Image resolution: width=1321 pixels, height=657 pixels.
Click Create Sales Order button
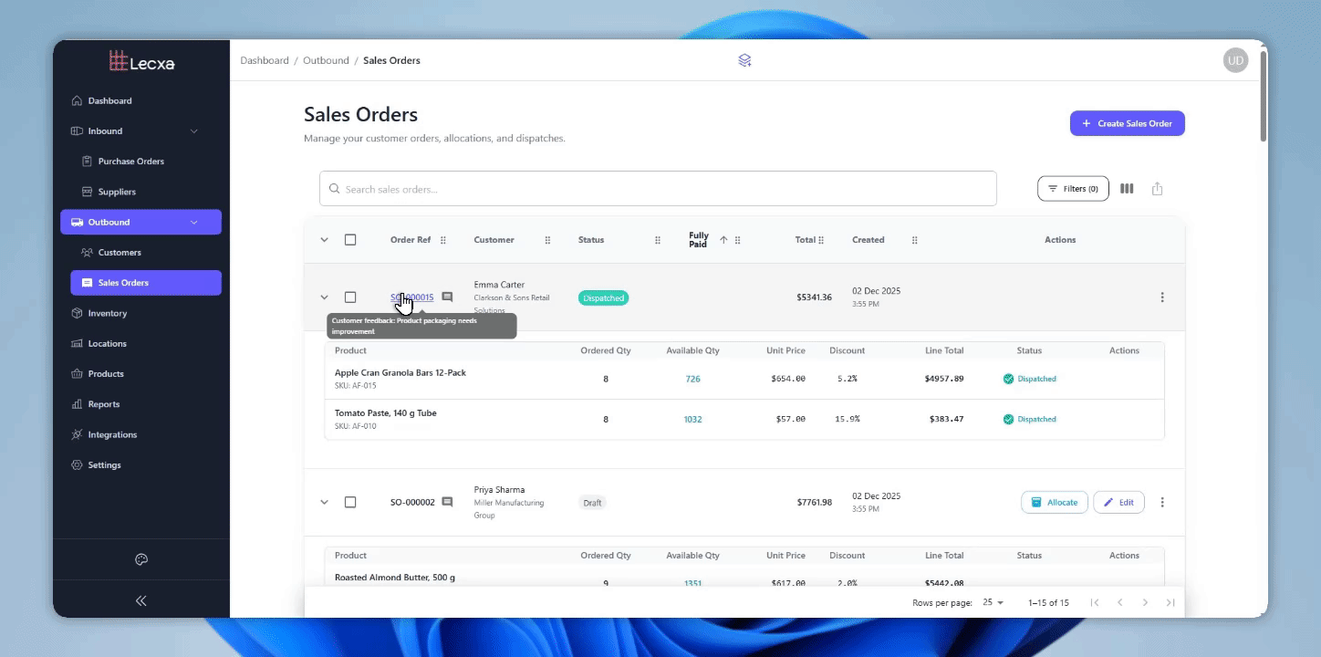1127,123
